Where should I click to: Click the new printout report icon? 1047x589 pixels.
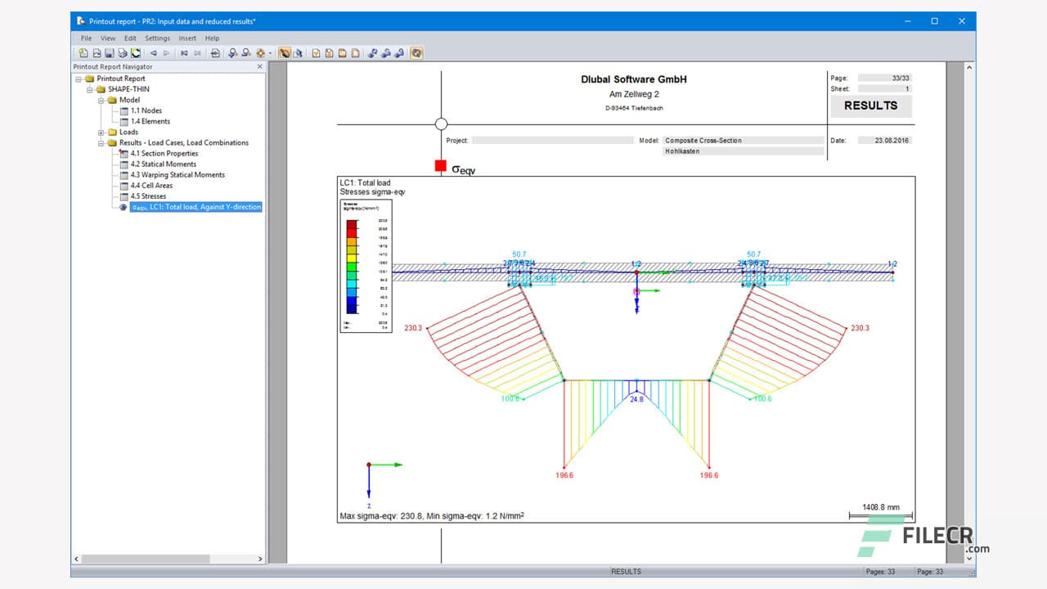[x=83, y=53]
